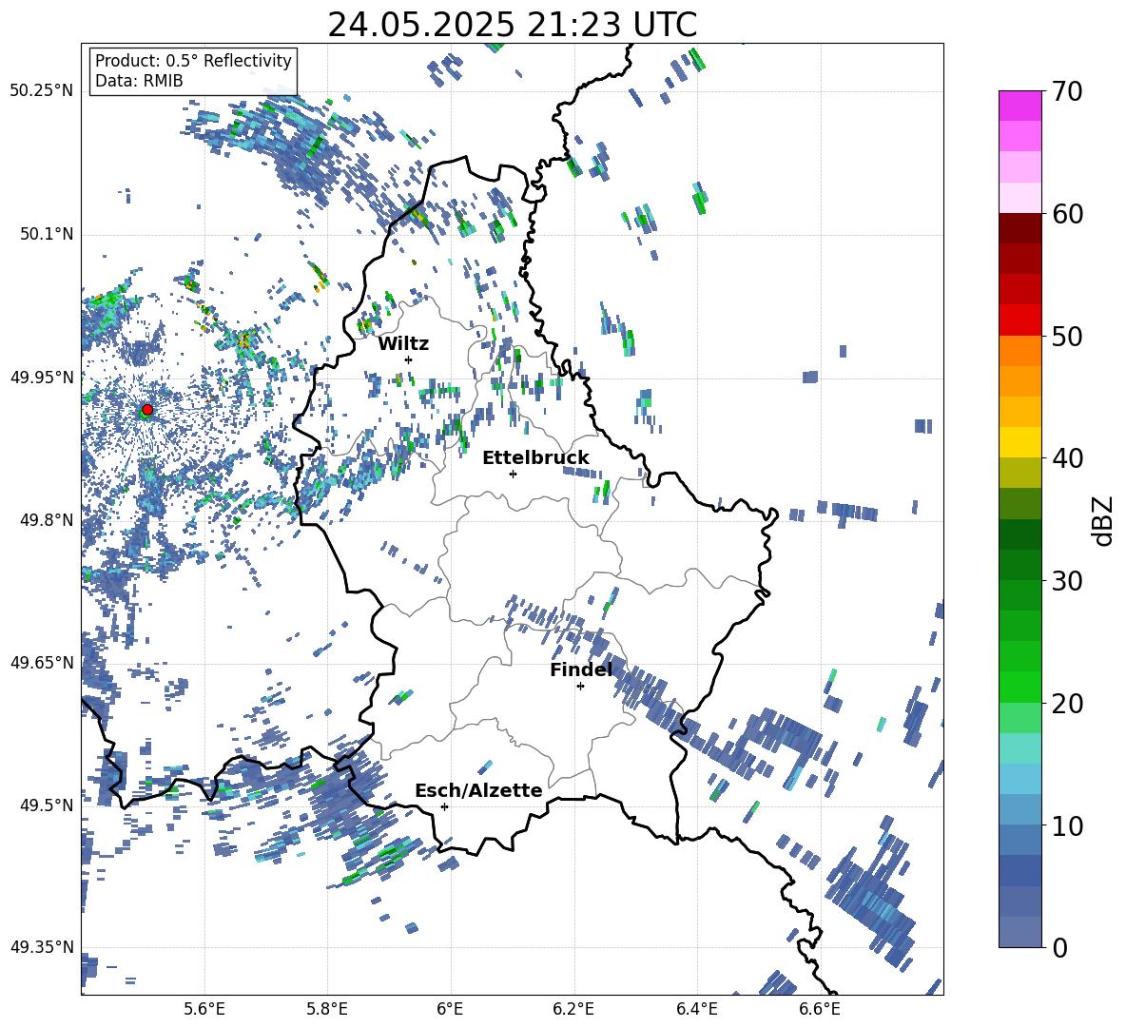Click the 6.2°E longitude tick label
The width and height of the screenshot is (1126, 1028).
coord(573,1009)
